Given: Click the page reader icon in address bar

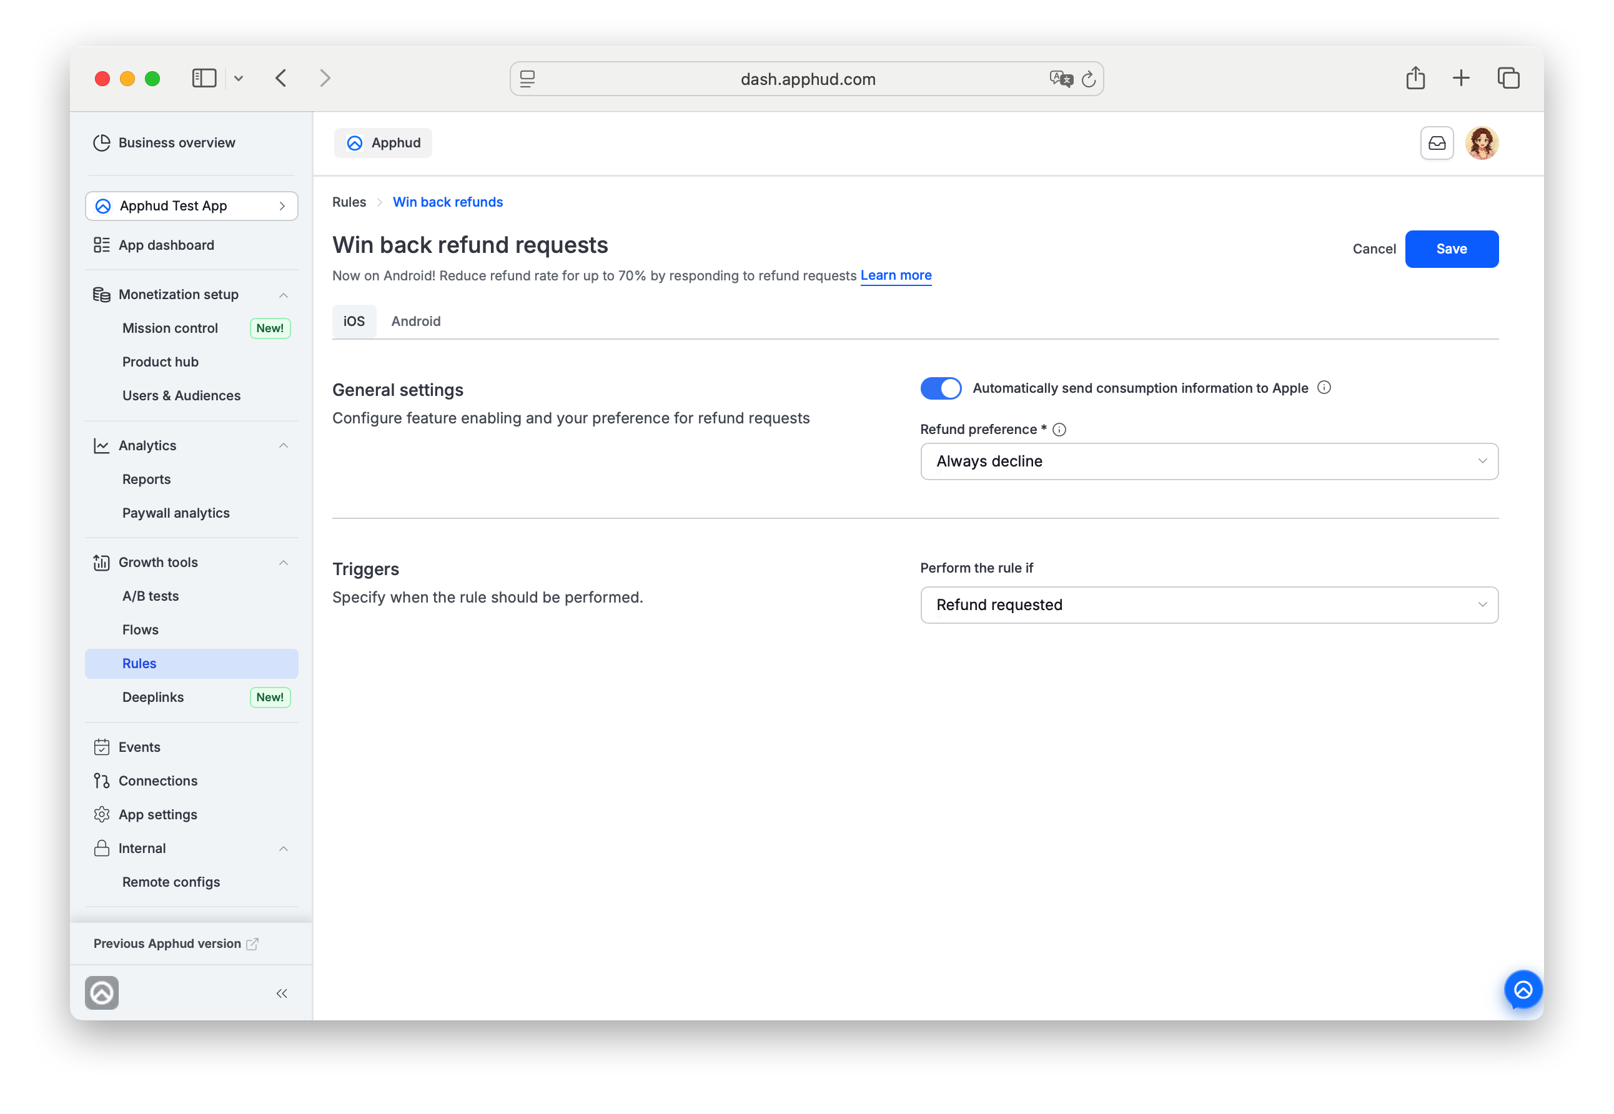Looking at the screenshot, I should tap(527, 79).
